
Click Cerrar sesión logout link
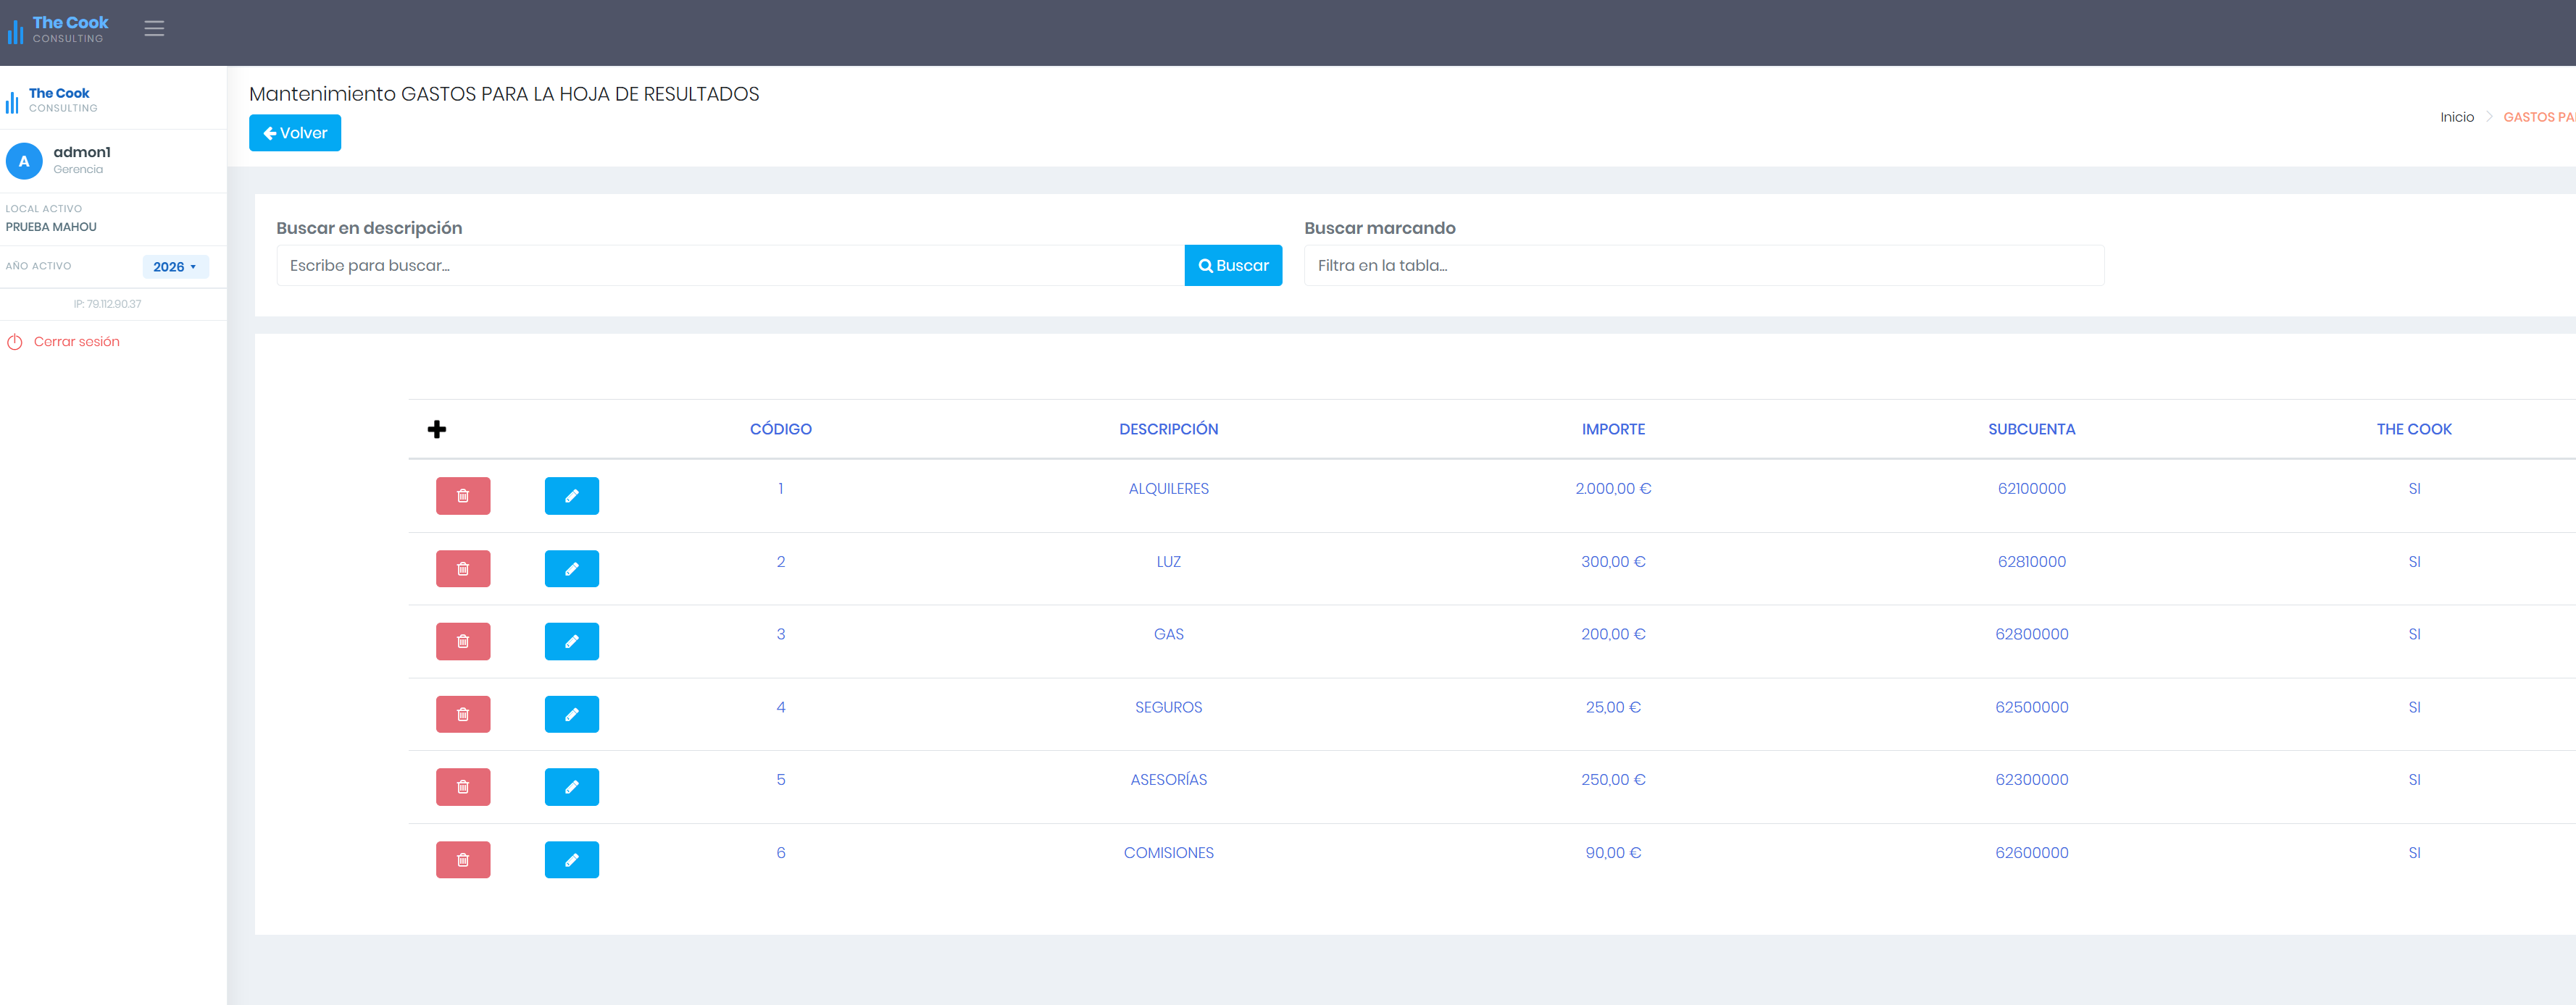pyautogui.click(x=77, y=342)
